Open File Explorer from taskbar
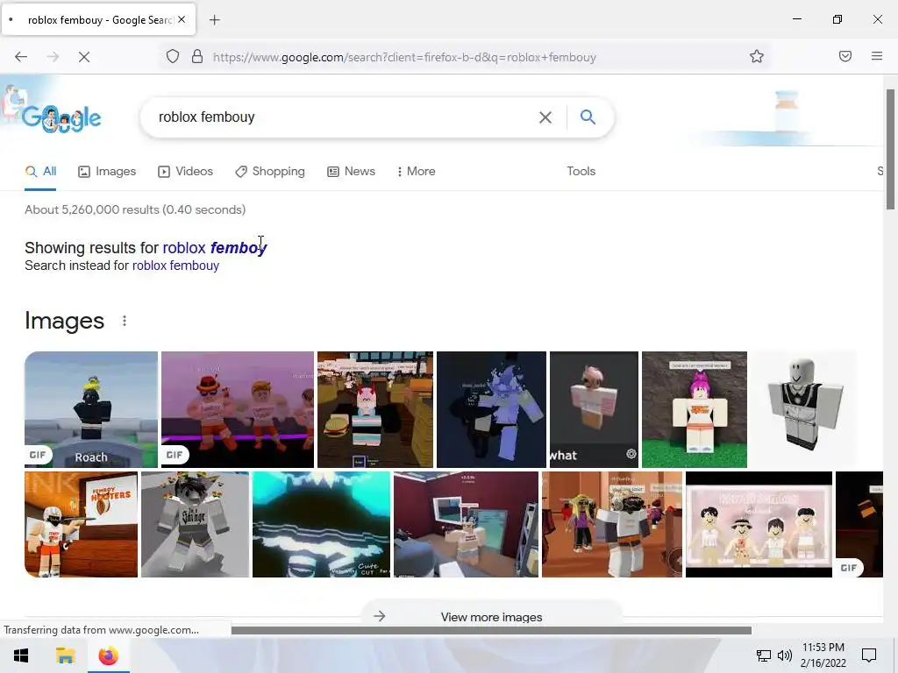 click(65, 655)
